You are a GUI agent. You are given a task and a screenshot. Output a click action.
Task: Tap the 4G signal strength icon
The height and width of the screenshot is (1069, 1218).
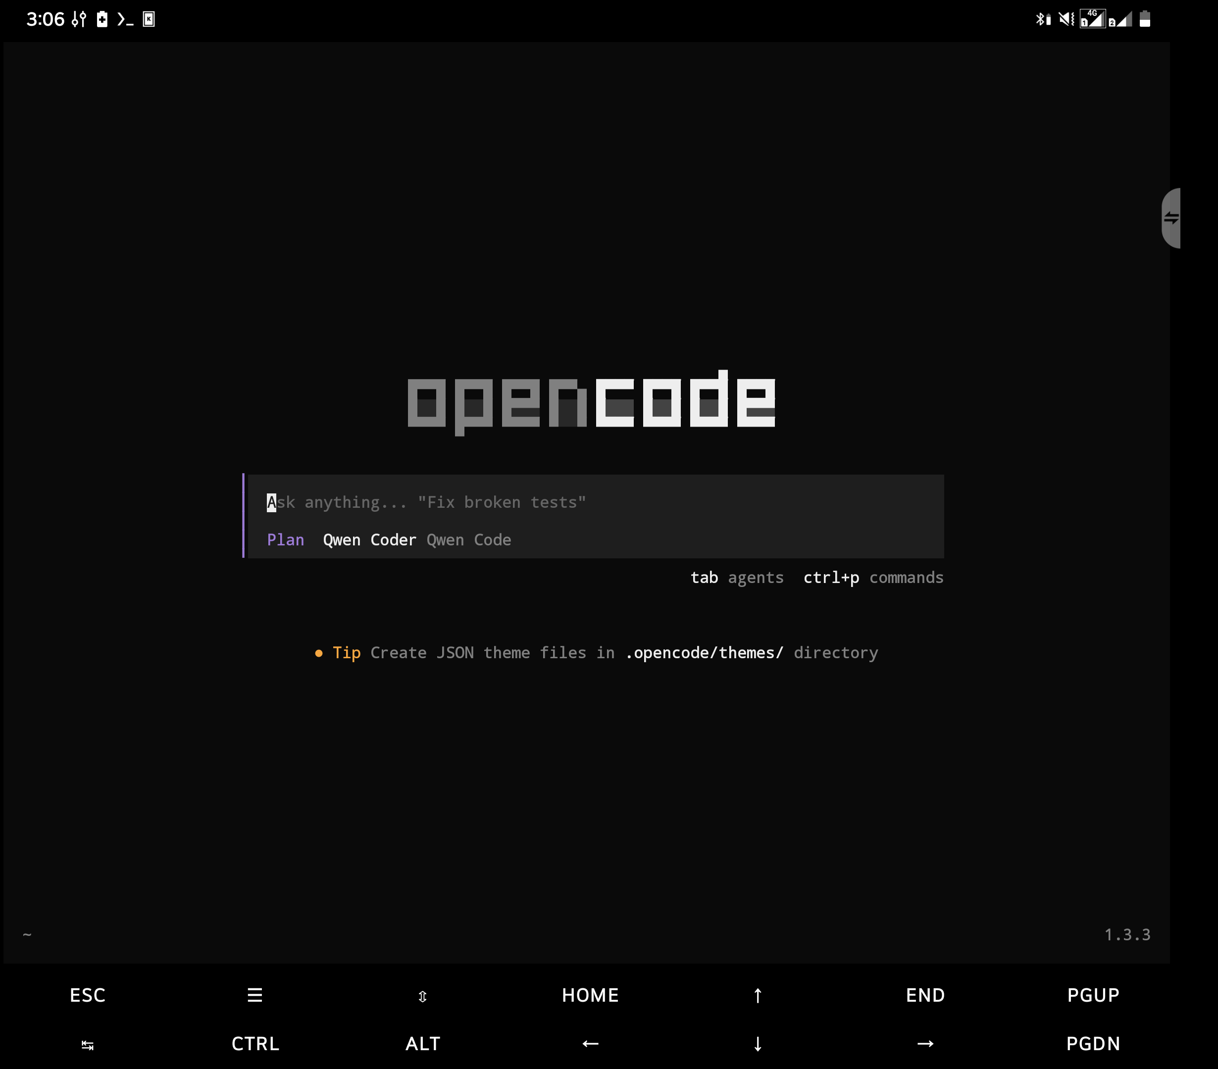pyautogui.click(x=1093, y=18)
